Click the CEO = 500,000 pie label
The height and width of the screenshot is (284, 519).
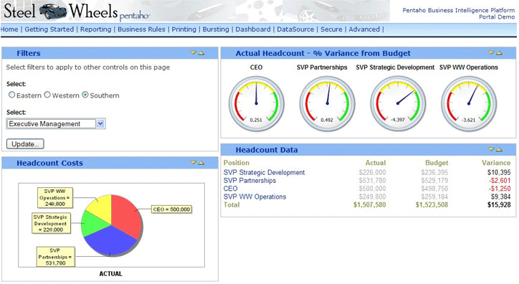[171, 209]
